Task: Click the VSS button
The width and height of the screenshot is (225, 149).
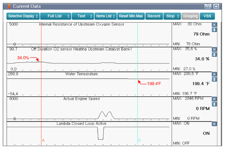Action: point(207,16)
